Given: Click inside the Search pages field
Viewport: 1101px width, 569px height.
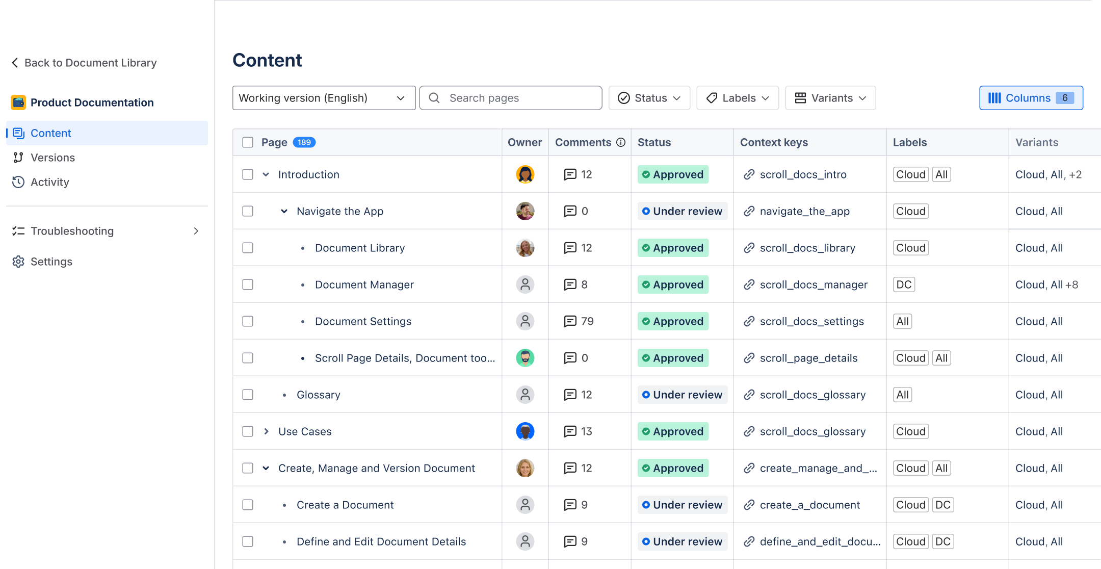Looking at the screenshot, I should tap(510, 98).
